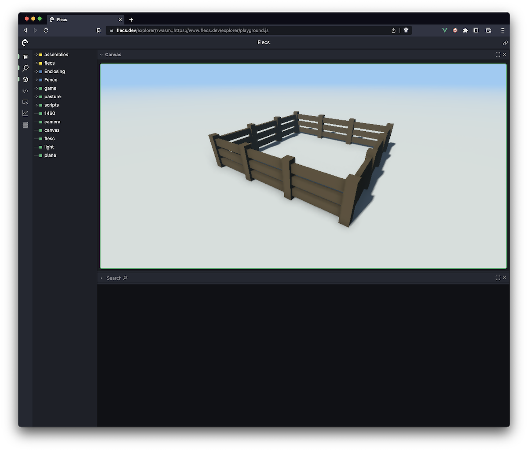The width and height of the screenshot is (528, 451).
Task: Select the query search icon in sidebar
Action: click(25, 68)
